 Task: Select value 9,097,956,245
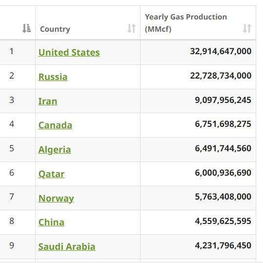223,100
